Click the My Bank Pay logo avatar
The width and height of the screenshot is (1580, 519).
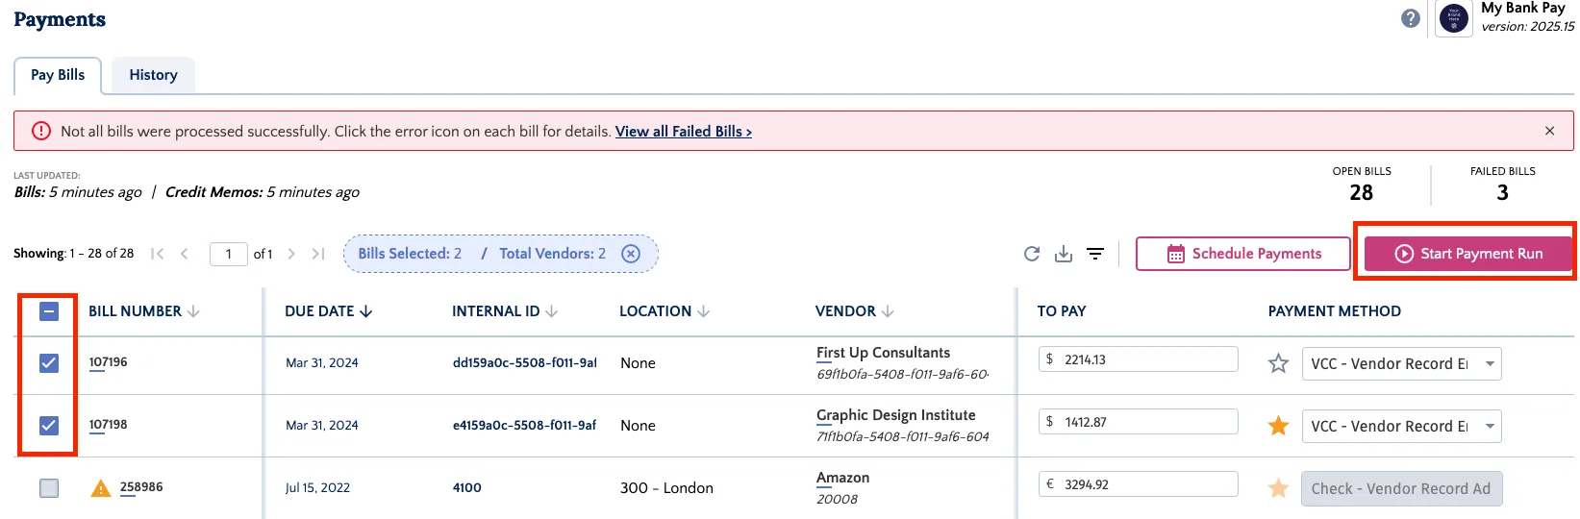coord(1454,18)
